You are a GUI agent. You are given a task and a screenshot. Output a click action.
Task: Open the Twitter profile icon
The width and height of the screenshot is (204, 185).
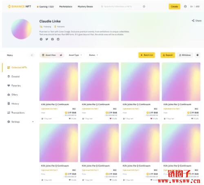pyautogui.click(x=47, y=39)
